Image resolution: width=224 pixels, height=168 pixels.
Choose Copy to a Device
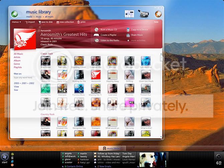point(137,29)
